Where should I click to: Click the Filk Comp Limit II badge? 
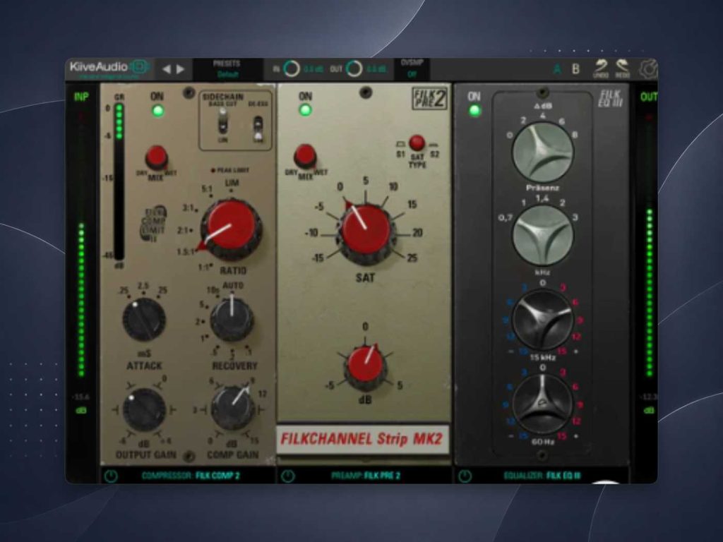[153, 224]
